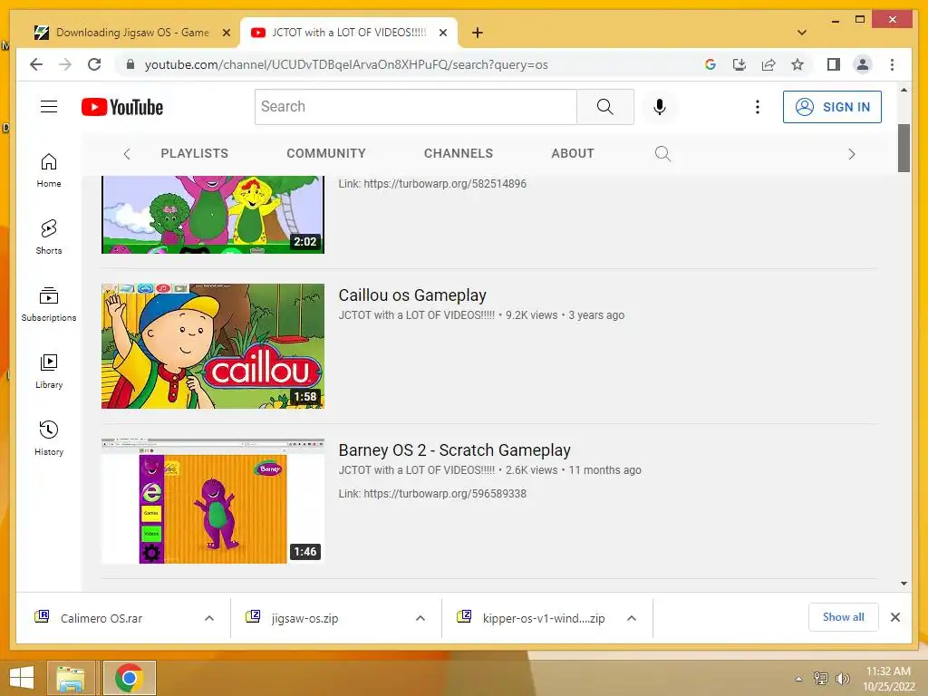
Task: Go forward with the browser arrow
Action: [65, 64]
